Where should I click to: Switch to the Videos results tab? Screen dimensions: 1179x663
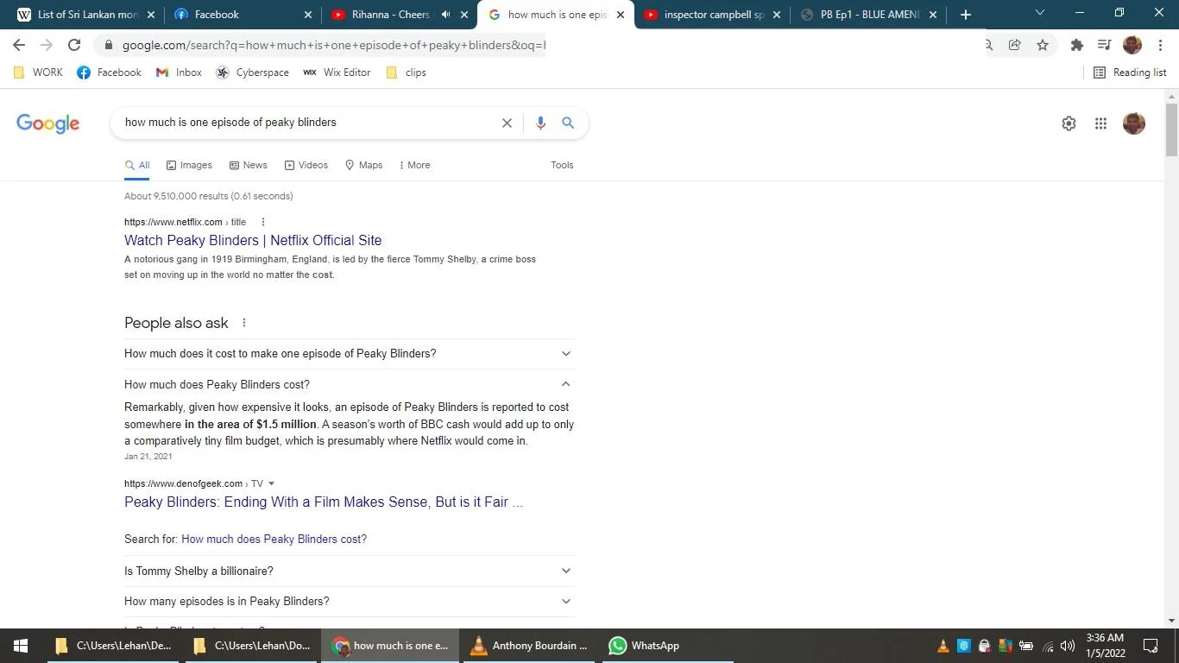coord(306,165)
